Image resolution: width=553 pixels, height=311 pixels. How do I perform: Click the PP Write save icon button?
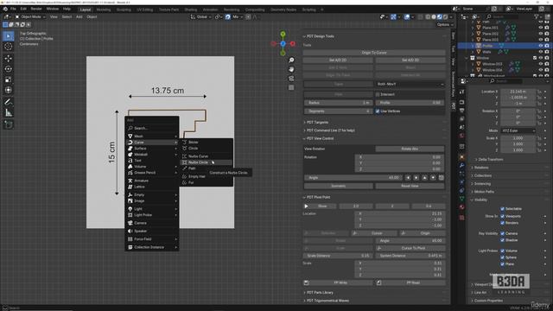(307, 282)
